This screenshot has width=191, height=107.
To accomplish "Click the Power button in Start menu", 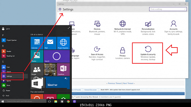I will click(x=6, y=91).
